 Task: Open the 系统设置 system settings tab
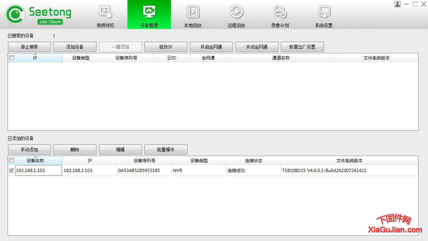coord(324,15)
